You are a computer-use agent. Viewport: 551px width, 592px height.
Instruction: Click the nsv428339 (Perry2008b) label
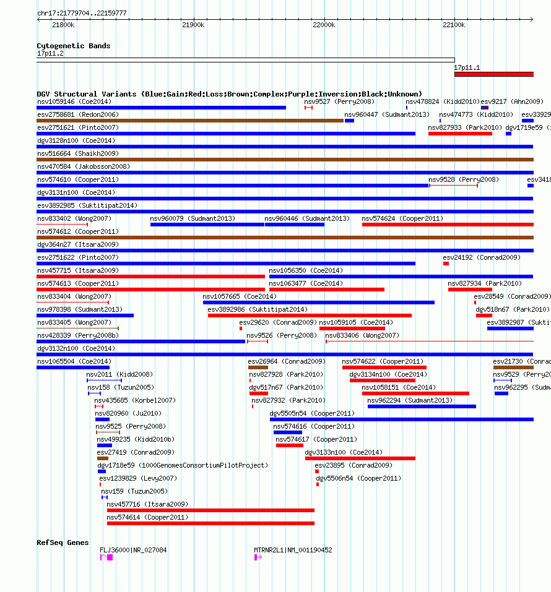click(78, 335)
